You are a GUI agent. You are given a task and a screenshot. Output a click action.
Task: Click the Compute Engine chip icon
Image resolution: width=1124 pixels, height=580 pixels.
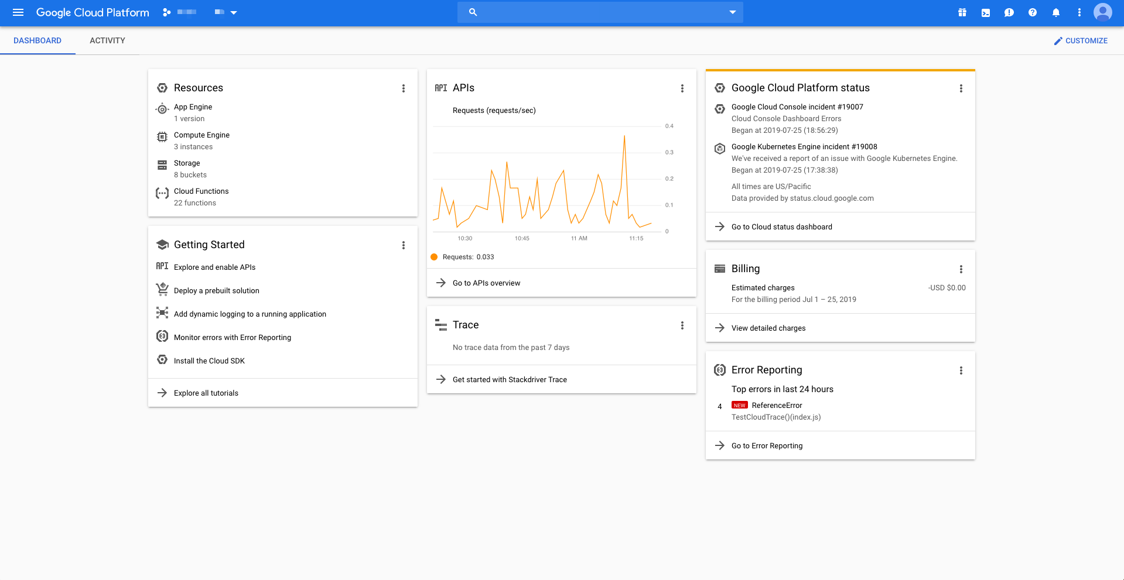click(162, 137)
